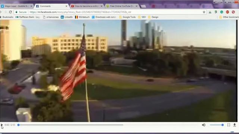Screen dimensions: 239x134
Task: Download the video with the download icon
Action: pyautogui.click(x=235, y=125)
